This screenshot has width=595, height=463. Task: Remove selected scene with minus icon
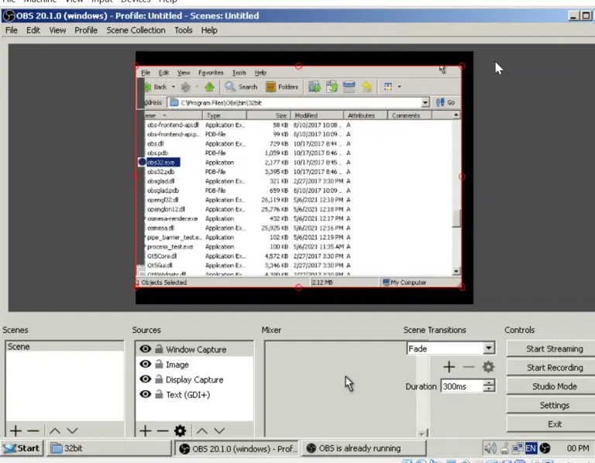33,430
